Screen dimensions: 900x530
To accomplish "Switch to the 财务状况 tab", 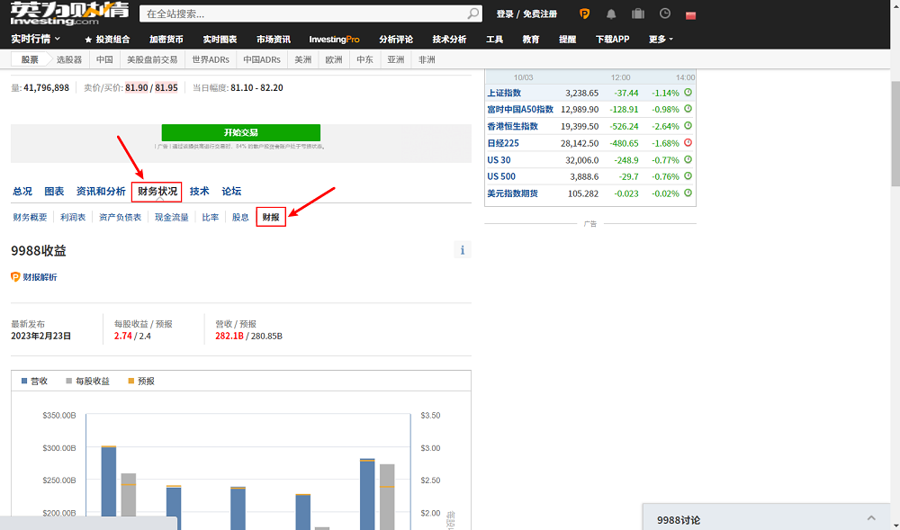I will (157, 191).
